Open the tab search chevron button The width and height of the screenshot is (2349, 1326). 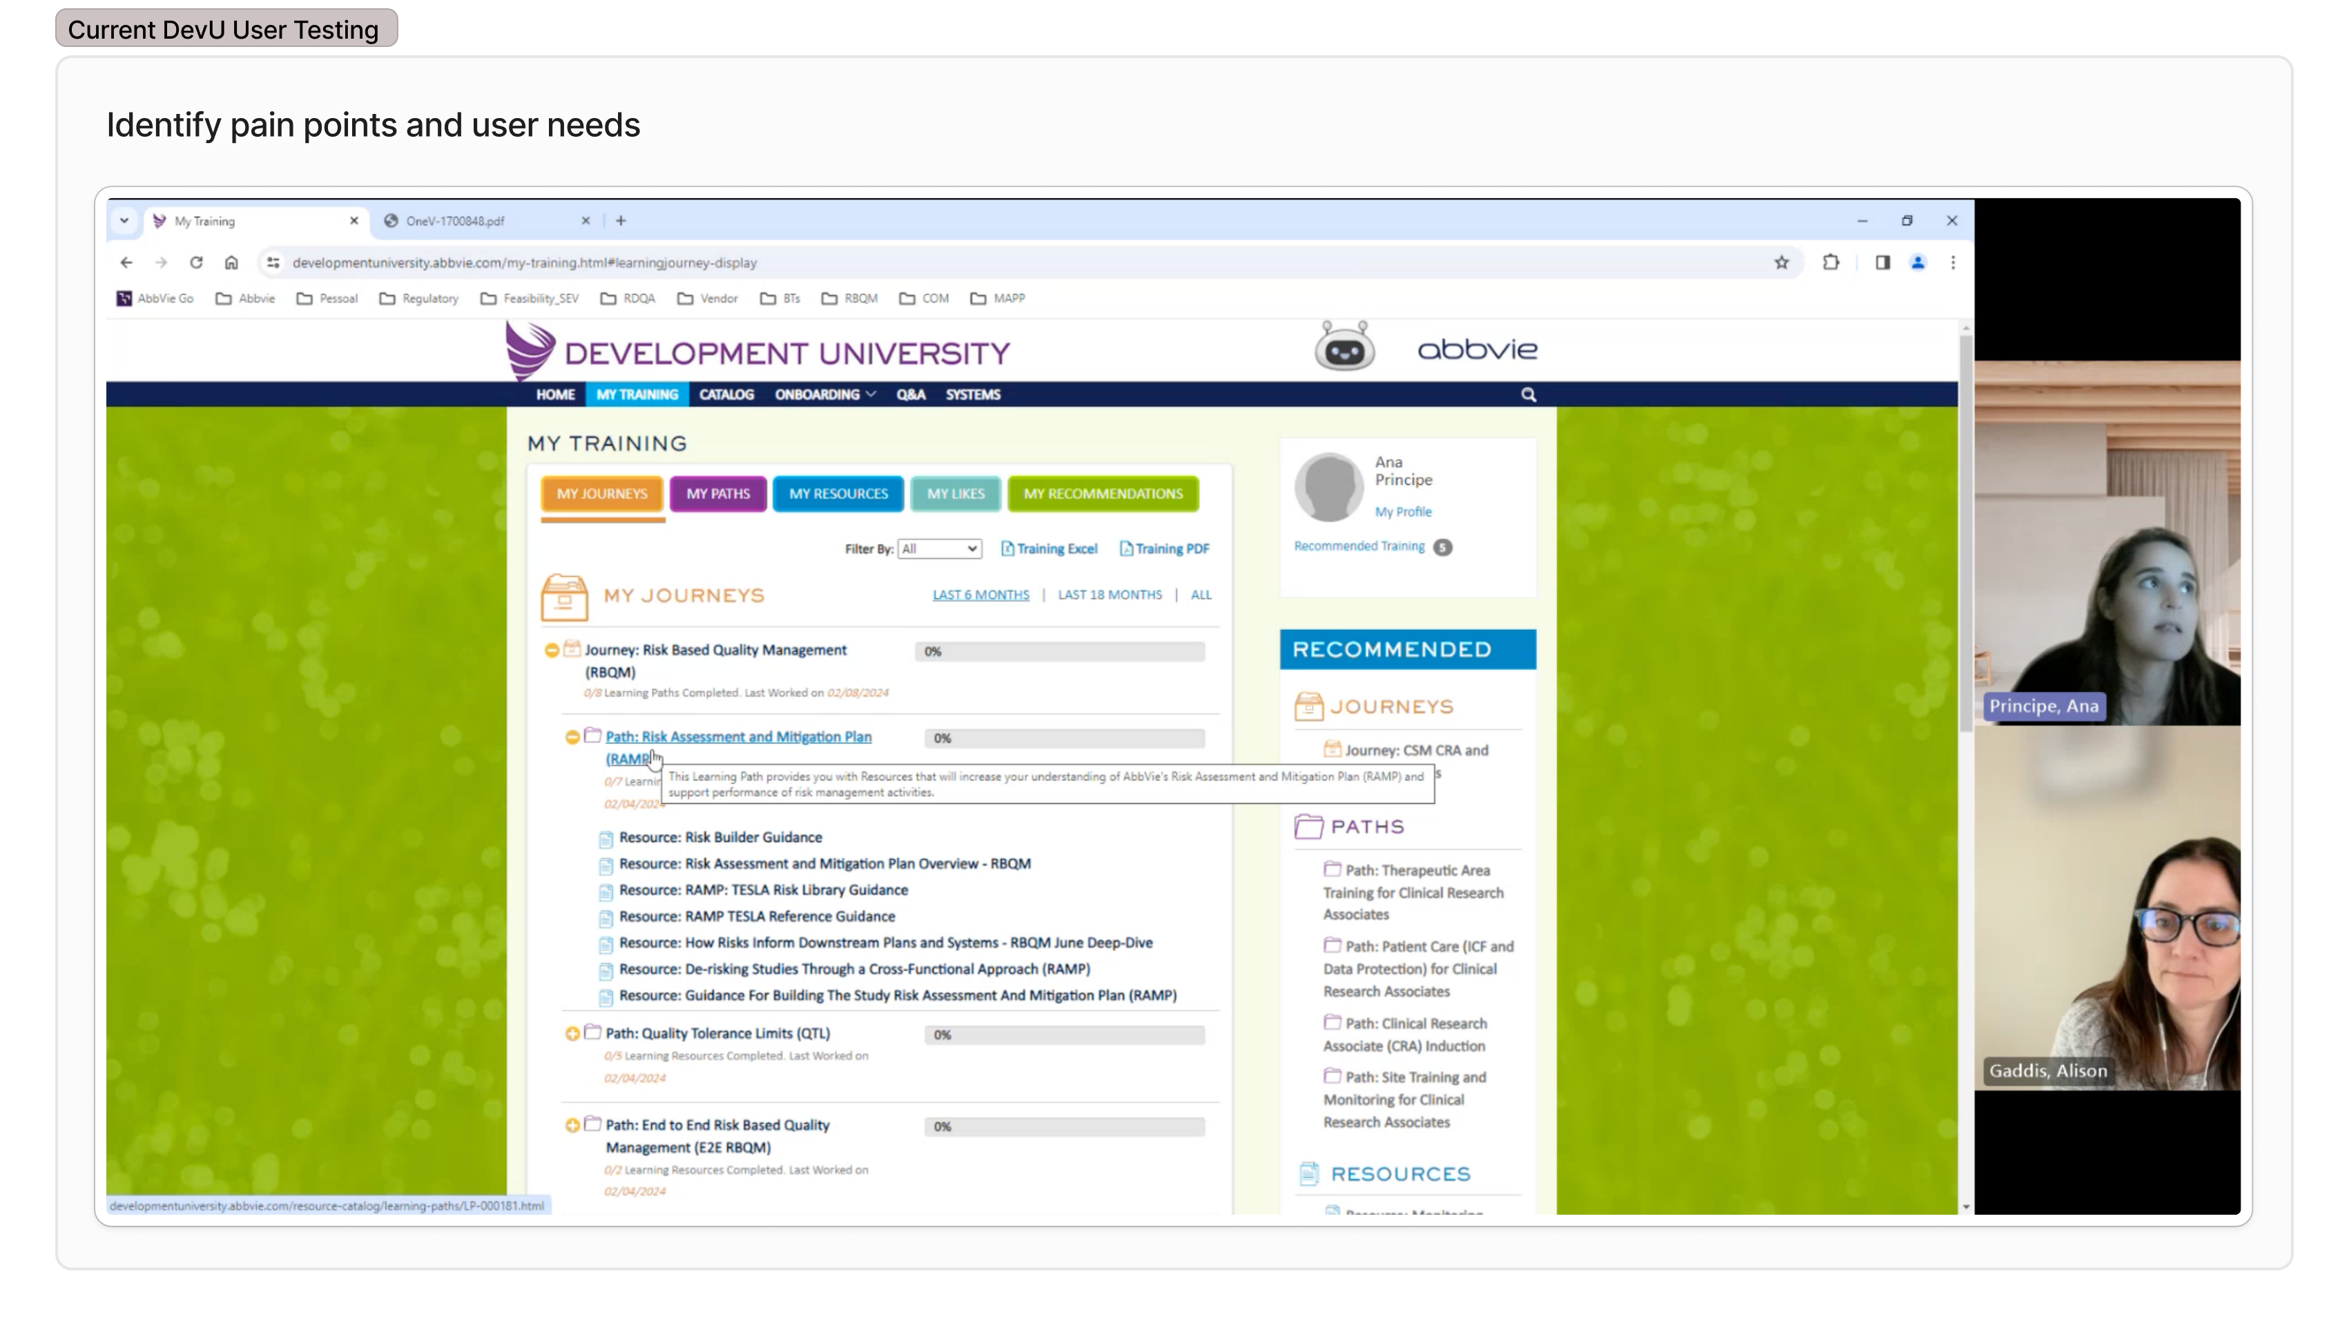124,221
